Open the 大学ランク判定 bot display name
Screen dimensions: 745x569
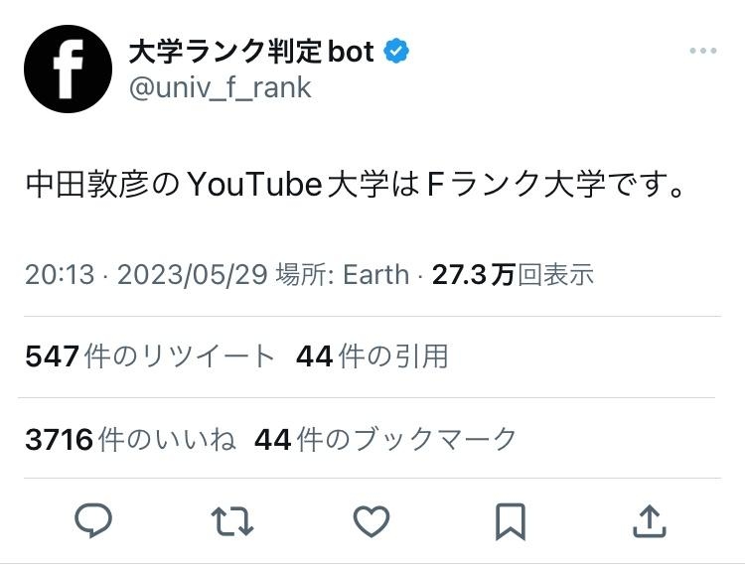point(251,52)
